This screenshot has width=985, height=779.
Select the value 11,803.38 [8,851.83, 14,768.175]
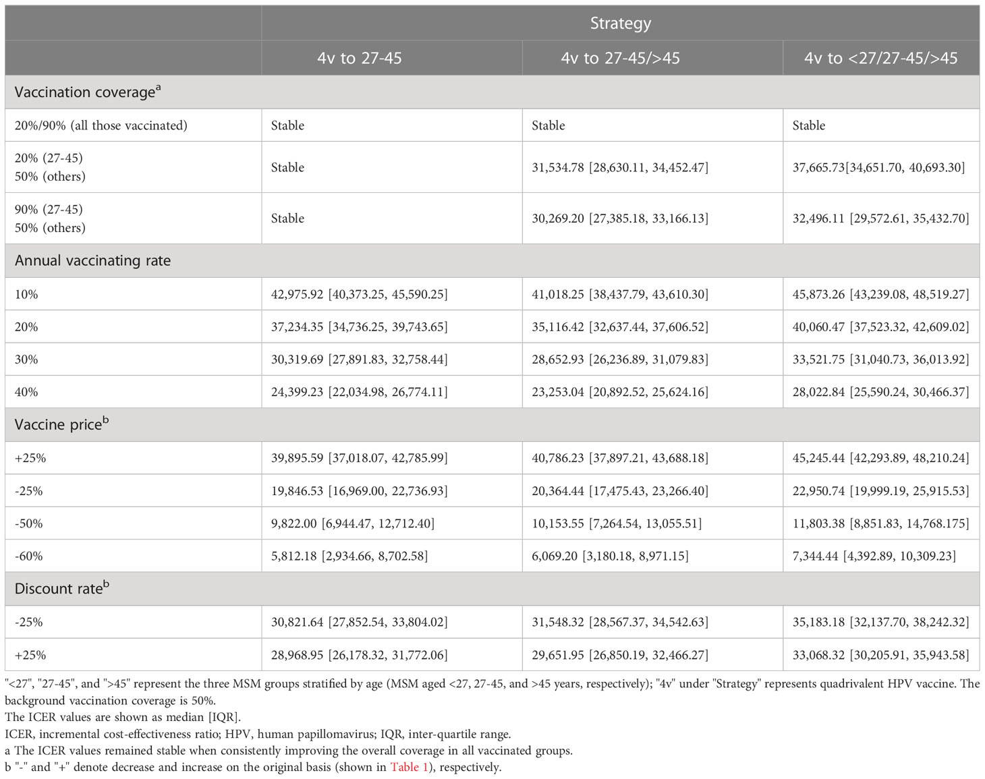pos(880,523)
